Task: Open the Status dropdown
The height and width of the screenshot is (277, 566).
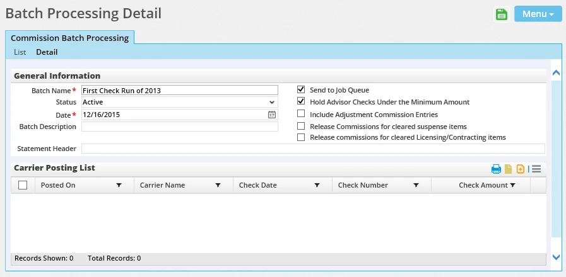Action: tap(179, 102)
